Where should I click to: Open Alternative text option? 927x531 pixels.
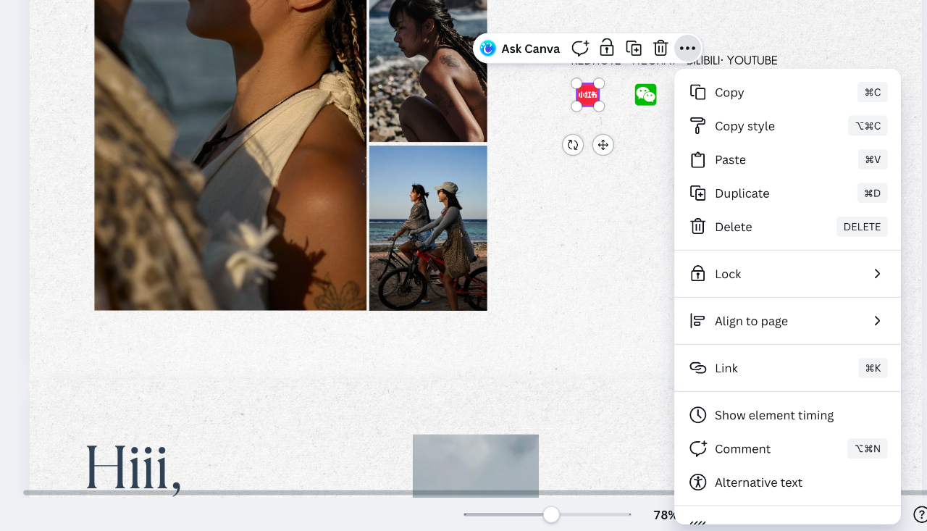758,482
